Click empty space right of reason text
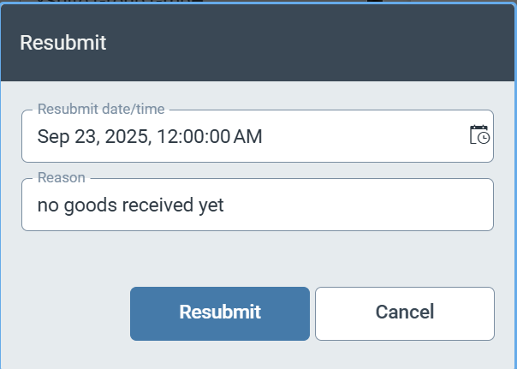 [x=360, y=205]
